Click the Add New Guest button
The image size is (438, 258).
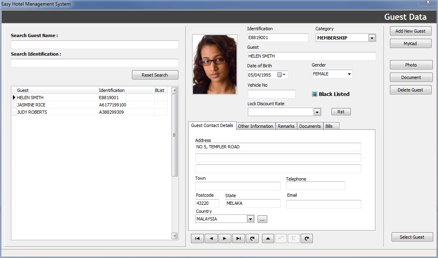tap(410, 31)
